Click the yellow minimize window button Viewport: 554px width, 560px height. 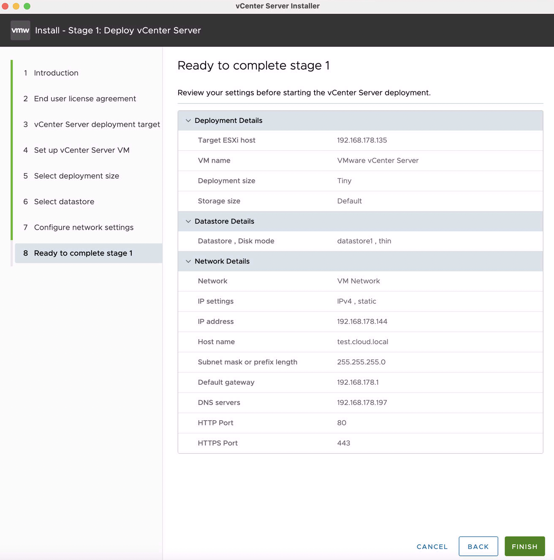click(16, 6)
